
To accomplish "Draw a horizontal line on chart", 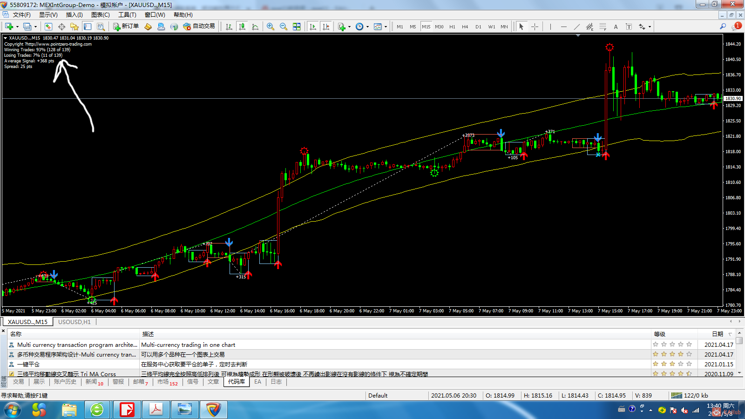I will (564, 27).
